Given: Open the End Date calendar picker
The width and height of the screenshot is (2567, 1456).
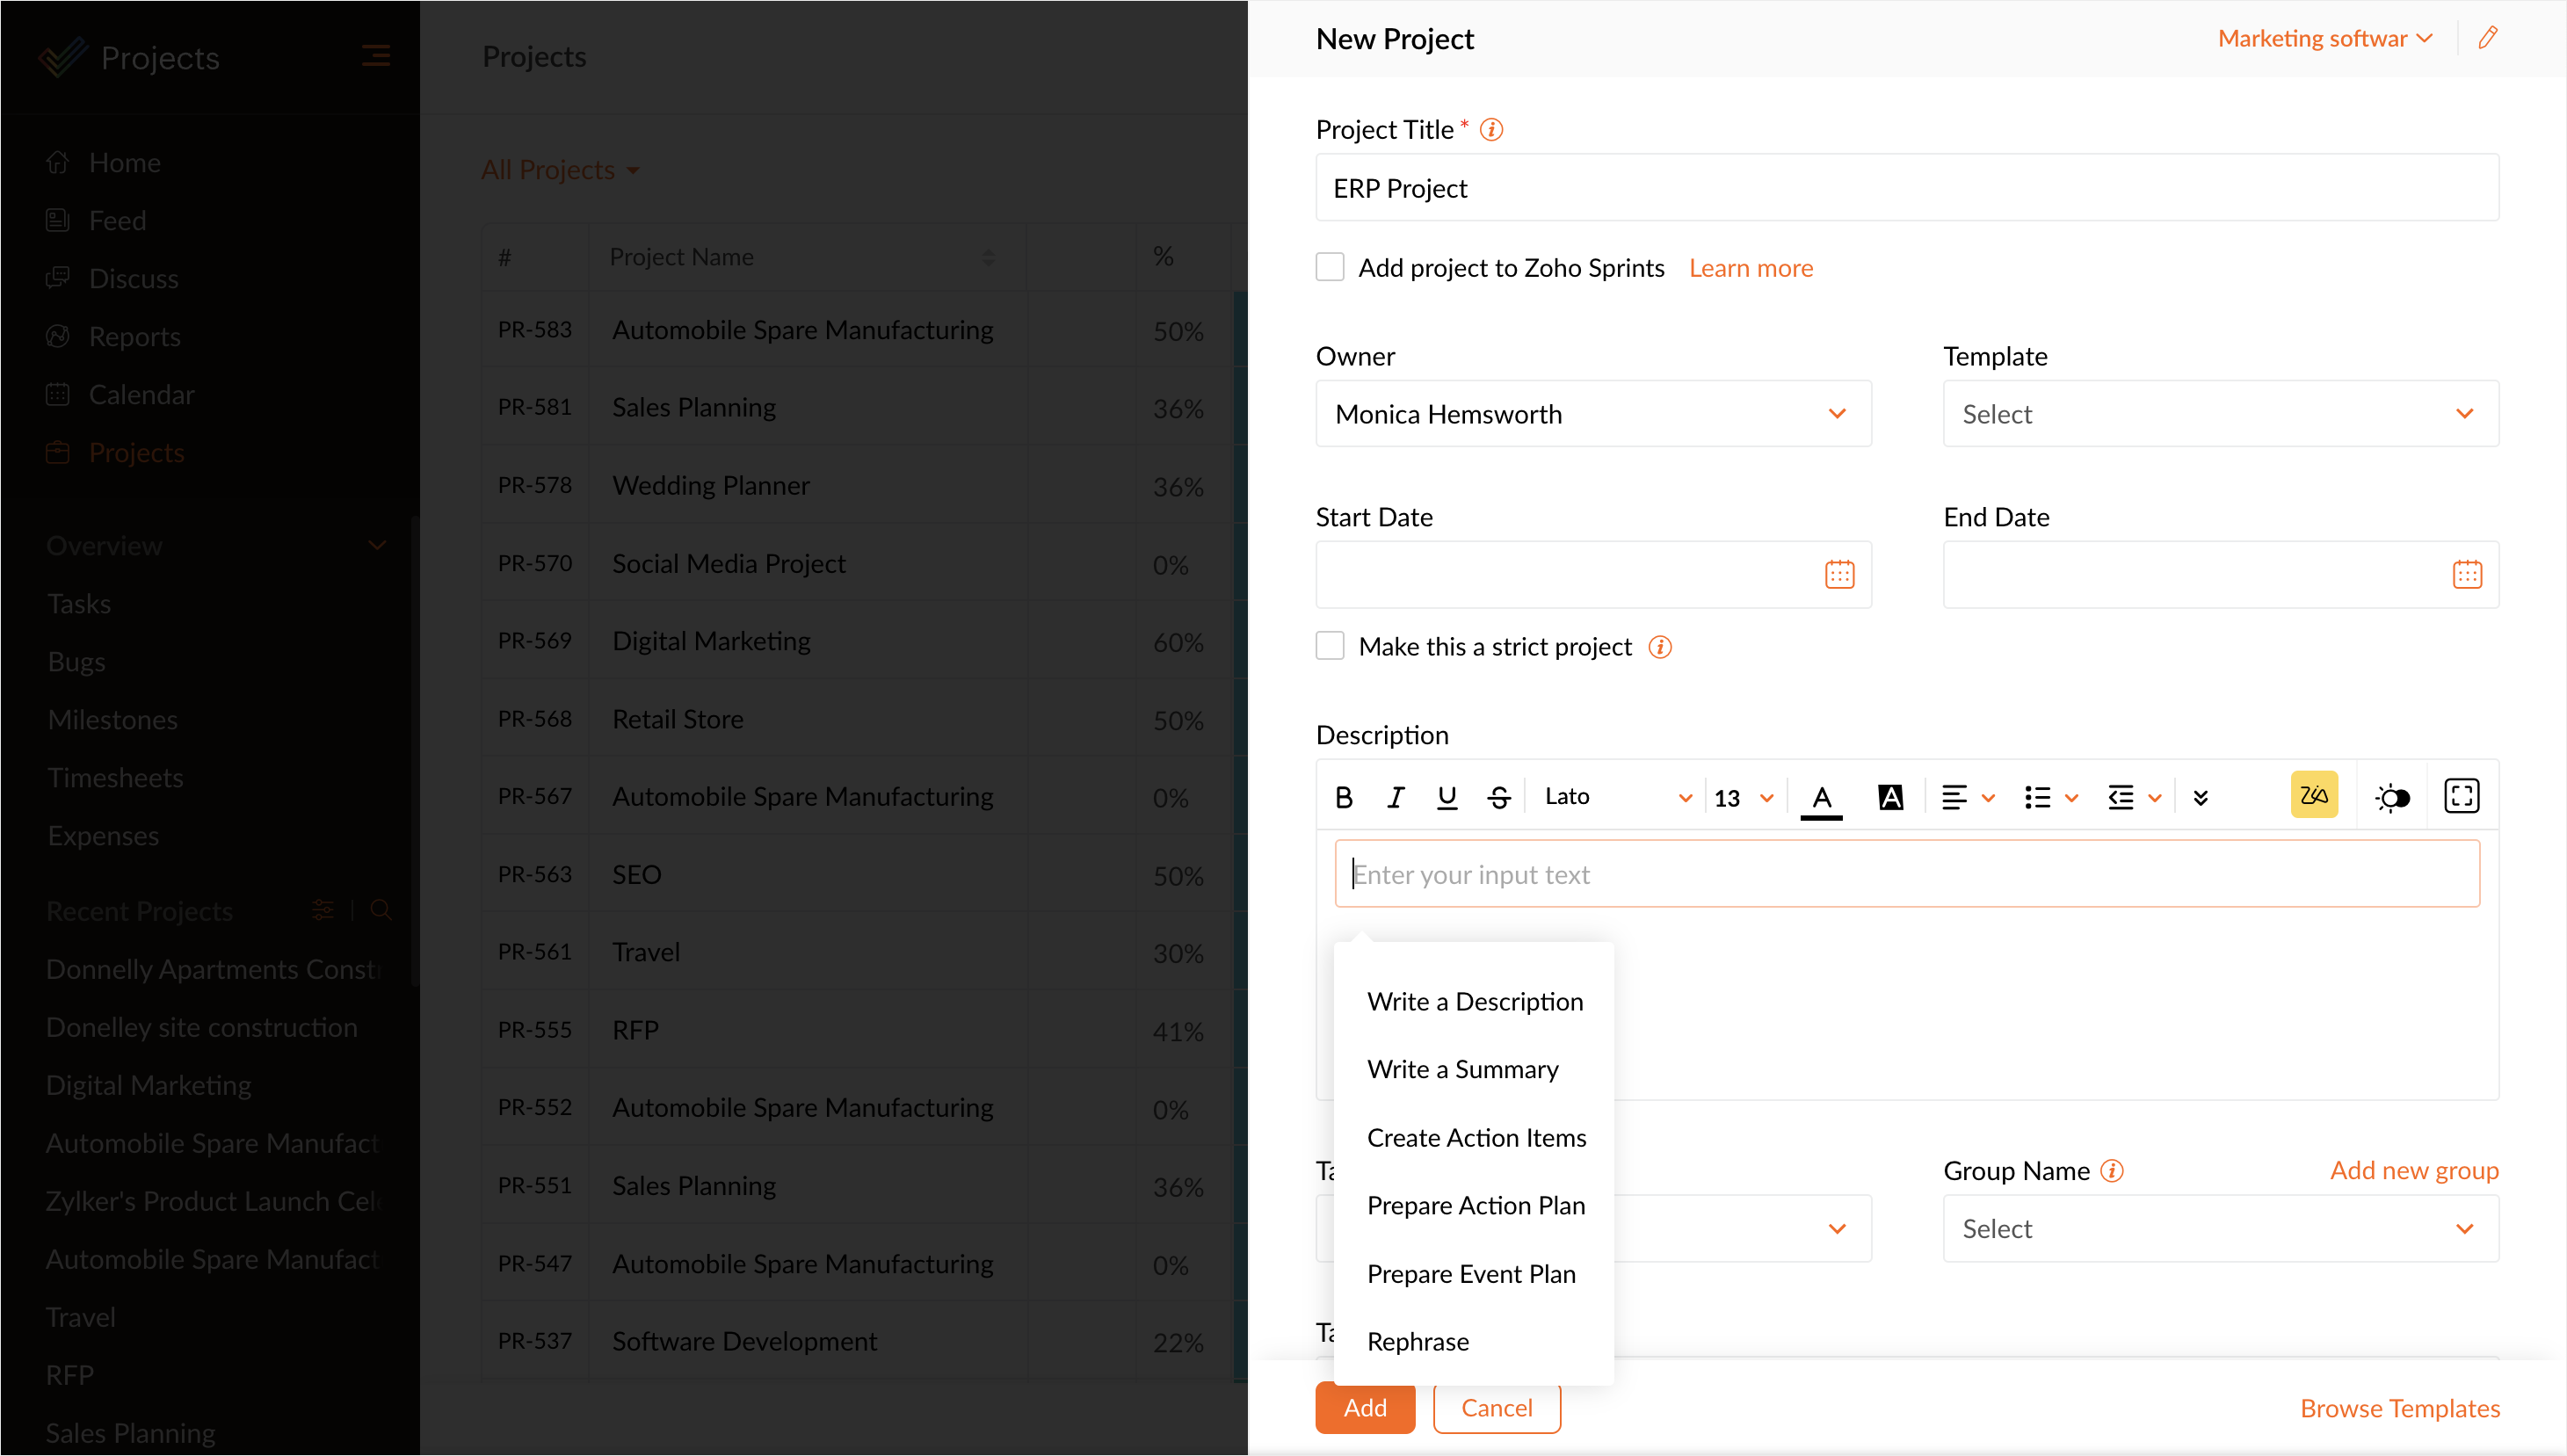Looking at the screenshot, I should (x=2466, y=574).
